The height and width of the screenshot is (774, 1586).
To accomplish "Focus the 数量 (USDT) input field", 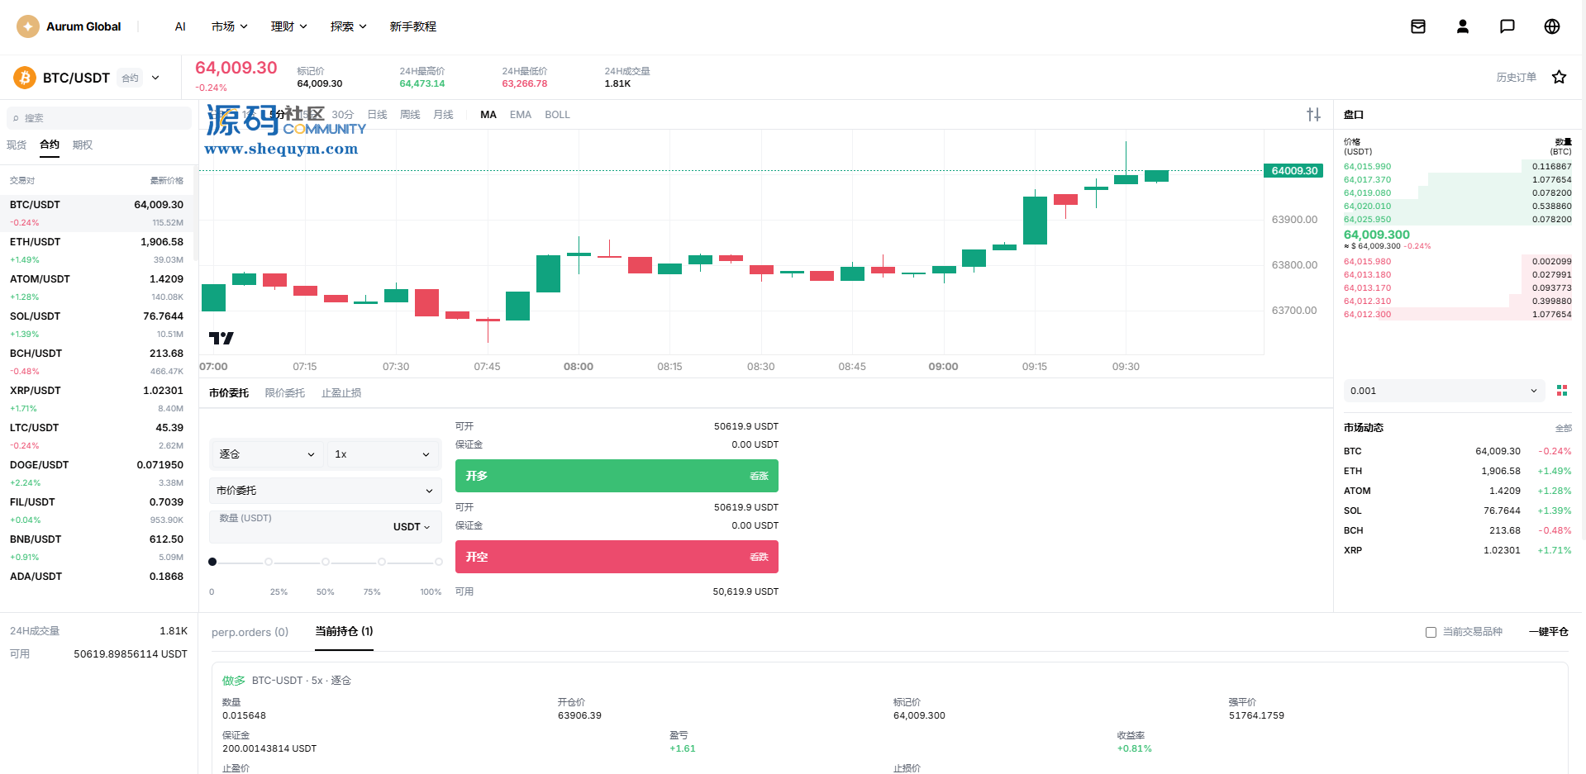I will (x=326, y=527).
